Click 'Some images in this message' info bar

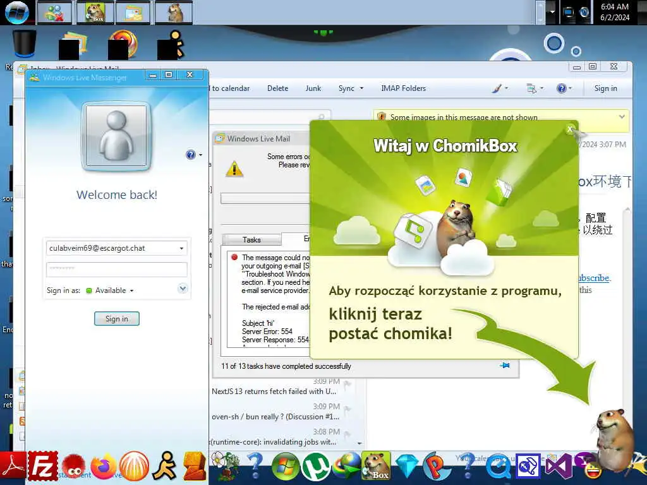(464, 117)
